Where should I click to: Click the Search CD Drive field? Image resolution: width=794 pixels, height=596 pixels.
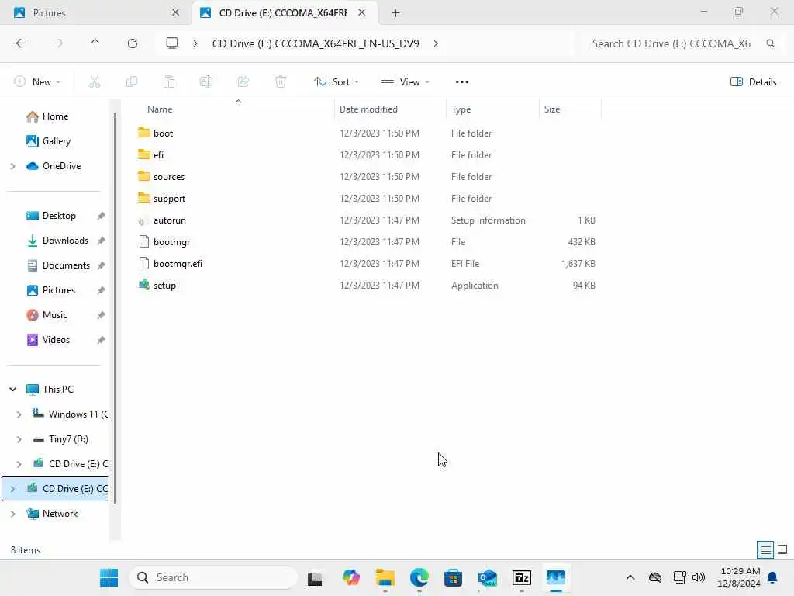[x=671, y=43]
